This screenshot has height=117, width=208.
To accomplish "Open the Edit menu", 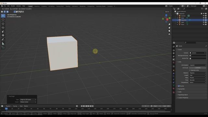I will coord(8,6).
